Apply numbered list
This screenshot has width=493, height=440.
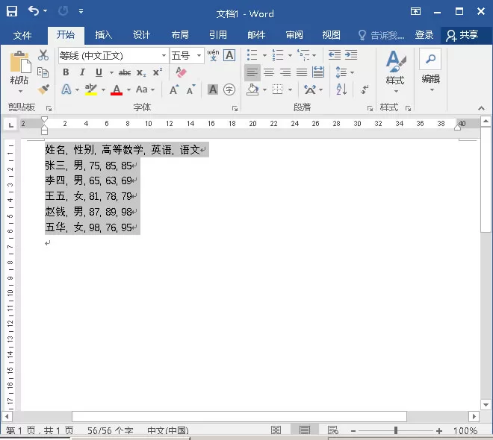[x=278, y=55]
